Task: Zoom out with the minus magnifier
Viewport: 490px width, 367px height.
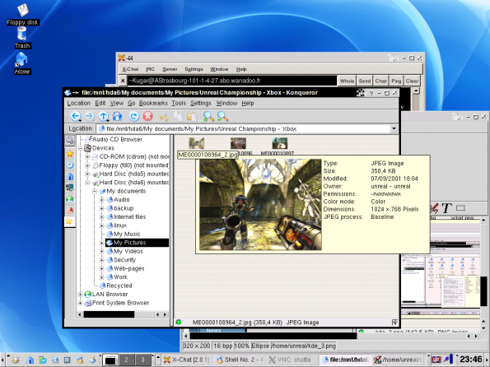Action: (222, 116)
